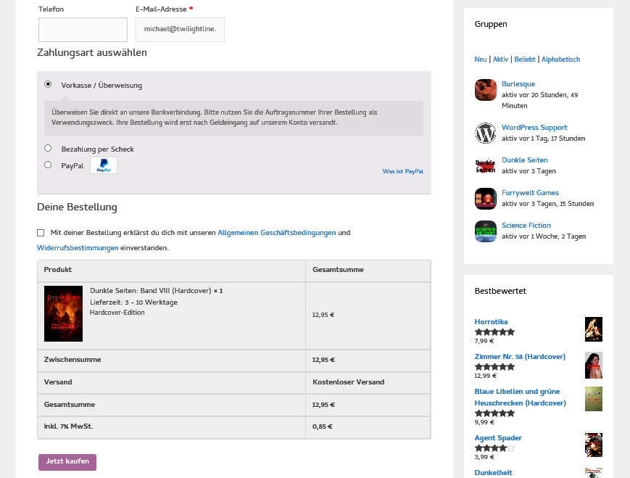Click the Zimmer Nr. 58 cover thumbnail
Viewport: 630px width, 478px height.
pos(593,365)
